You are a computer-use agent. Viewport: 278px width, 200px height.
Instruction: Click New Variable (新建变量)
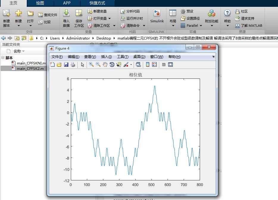97,11
